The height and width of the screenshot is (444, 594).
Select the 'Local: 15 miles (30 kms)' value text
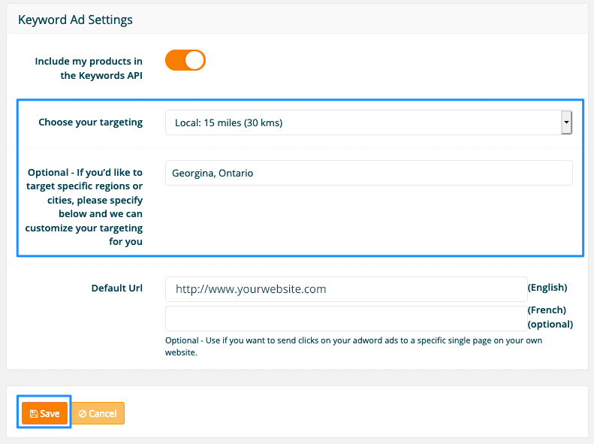click(x=229, y=122)
